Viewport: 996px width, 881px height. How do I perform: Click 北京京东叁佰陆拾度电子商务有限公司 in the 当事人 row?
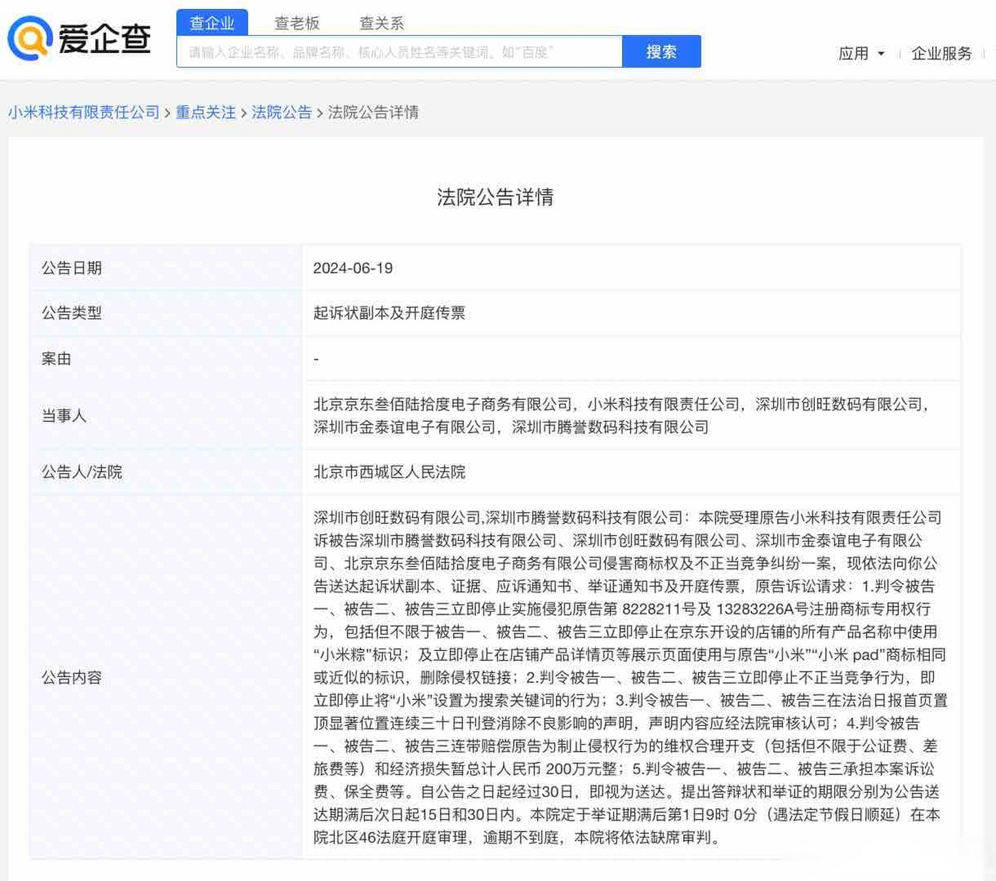pos(443,405)
